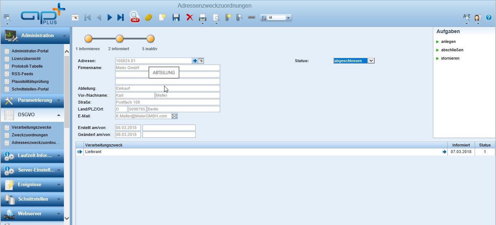Click the anlegen task link
This screenshot has width=496, height=225.
coord(448,41)
